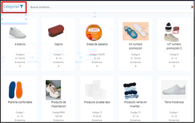Choose the Plantilla confortable insoles image
Screen dimensions: 195x123
pyautogui.click(x=16, y=90)
